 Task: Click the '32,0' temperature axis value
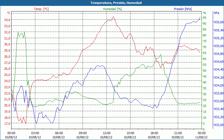coord(7,32)
